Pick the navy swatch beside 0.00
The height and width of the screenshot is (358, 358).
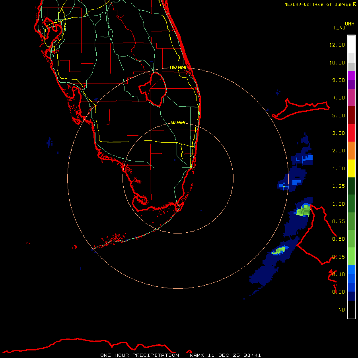[x=351, y=296]
